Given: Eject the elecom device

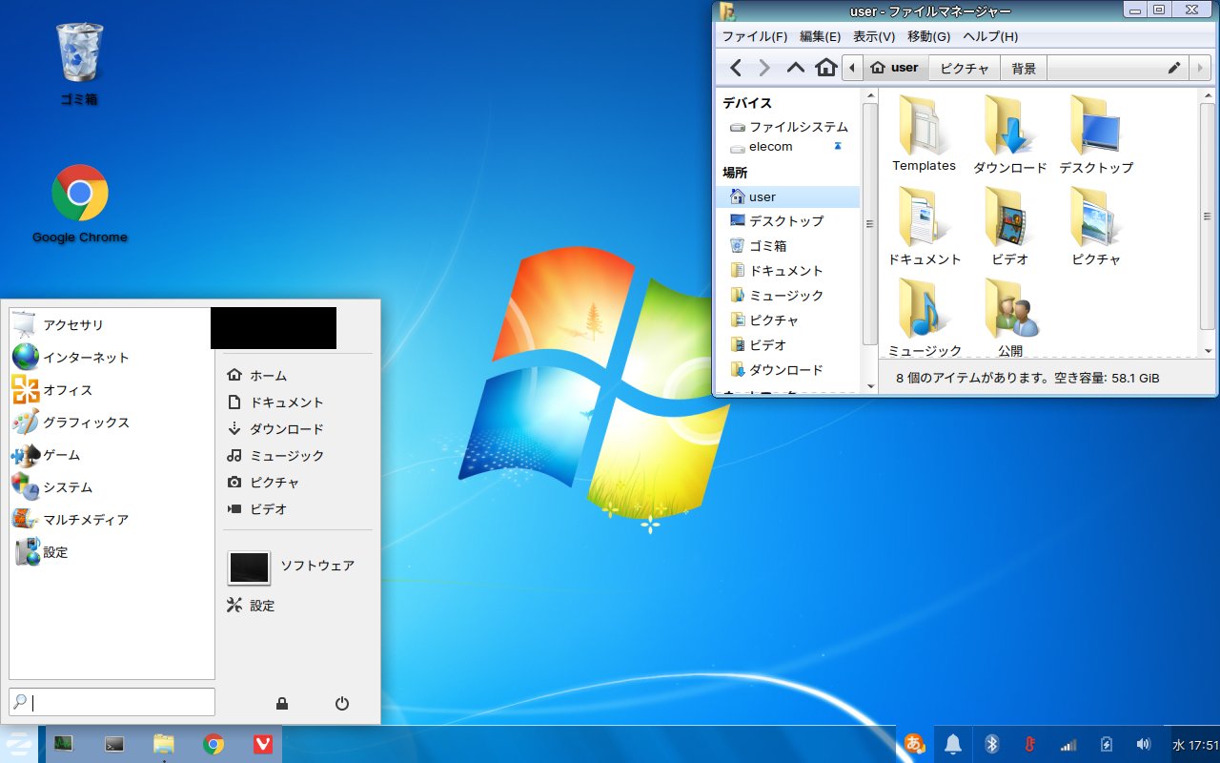Looking at the screenshot, I should (838, 147).
